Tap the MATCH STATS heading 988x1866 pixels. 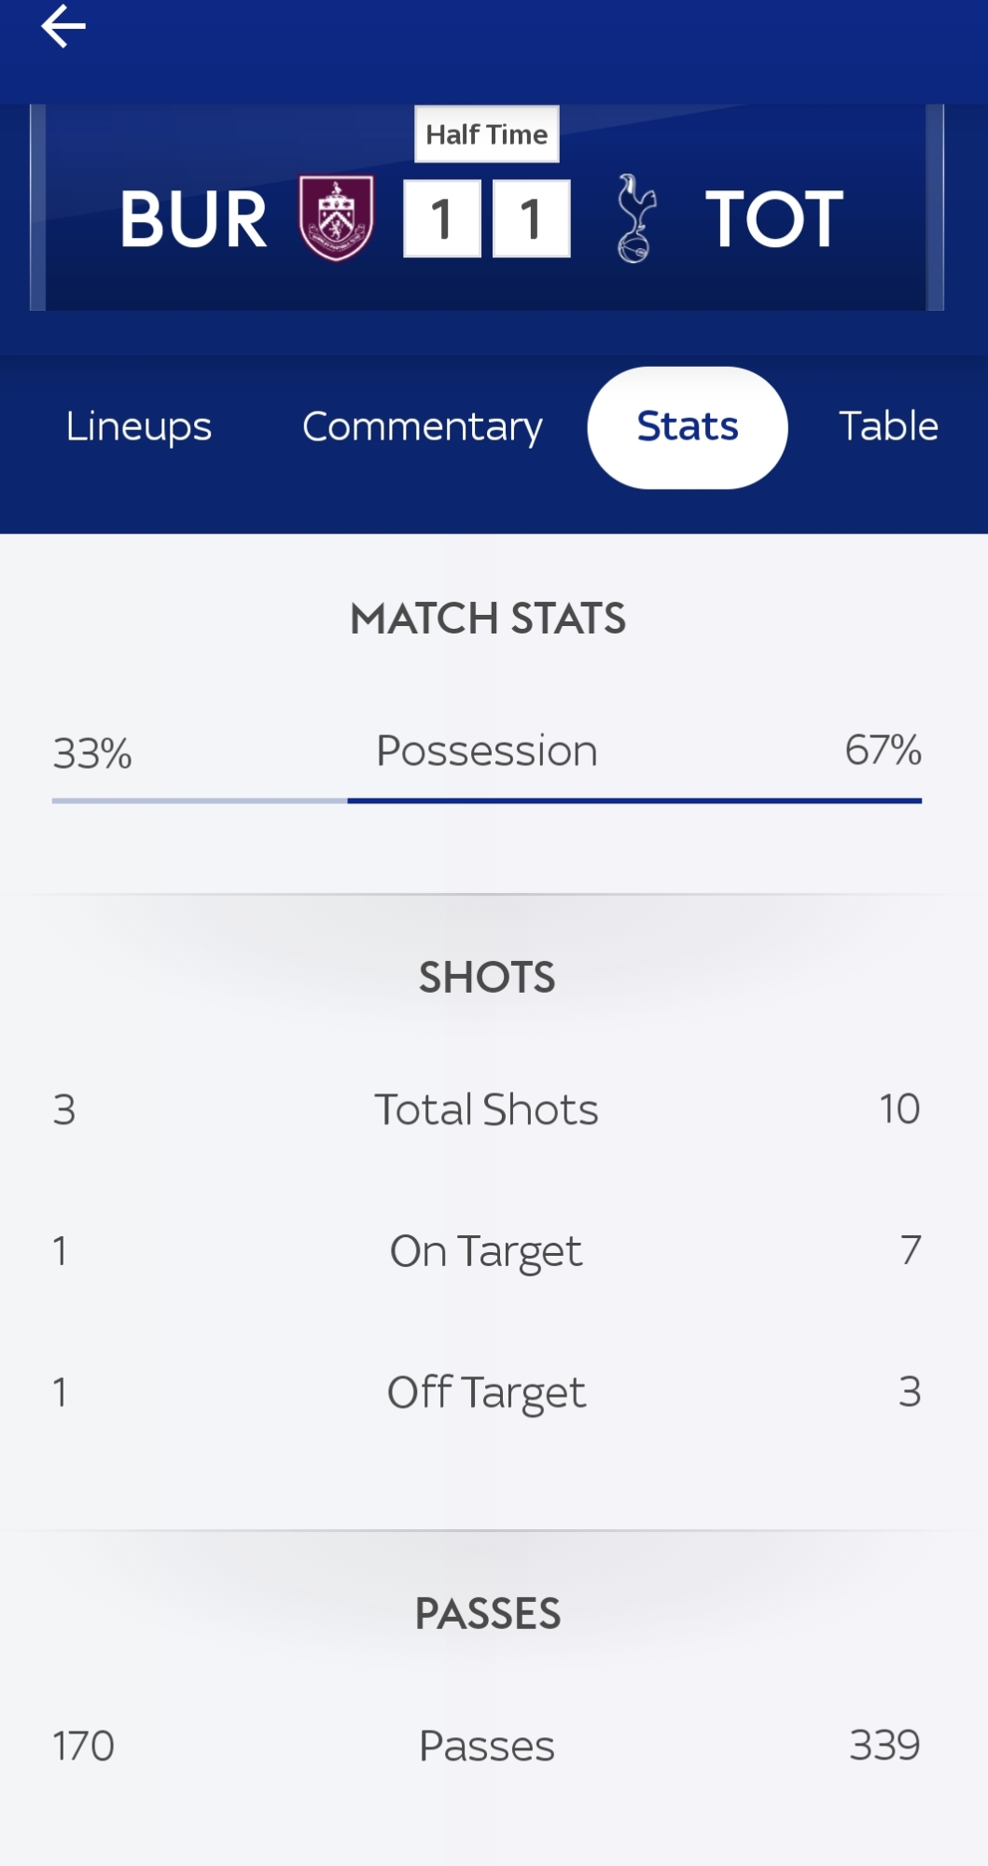coord(487,619)
